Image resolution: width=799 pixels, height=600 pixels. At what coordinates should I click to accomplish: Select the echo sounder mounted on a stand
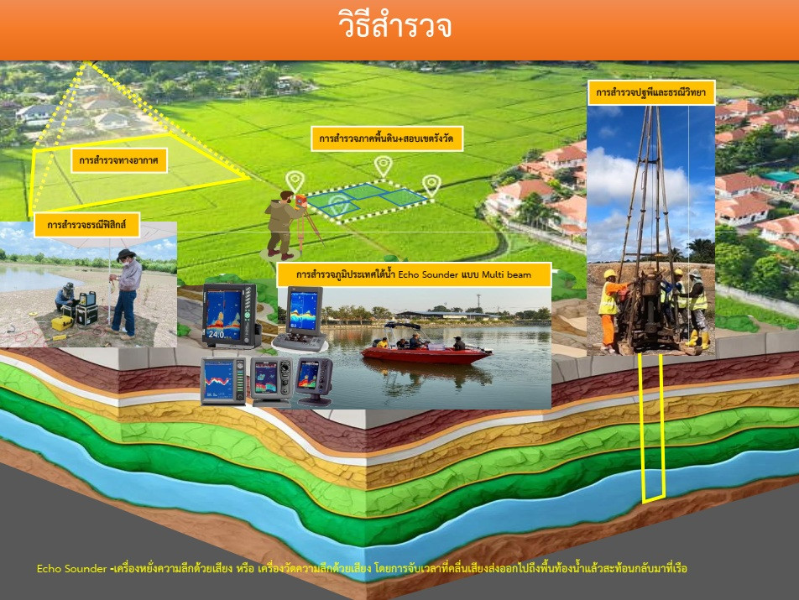coord(315,382)
